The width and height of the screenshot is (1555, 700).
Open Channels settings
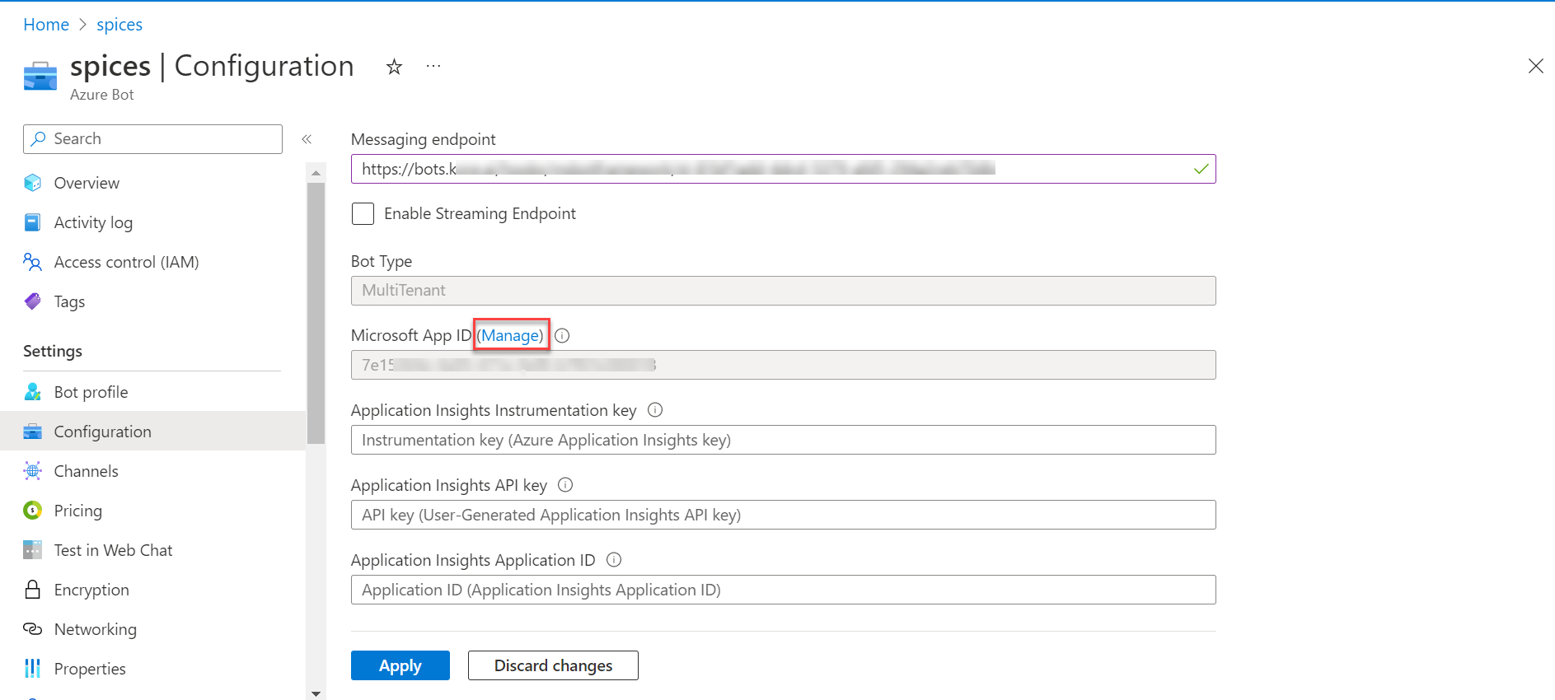(x=152, y=471)
